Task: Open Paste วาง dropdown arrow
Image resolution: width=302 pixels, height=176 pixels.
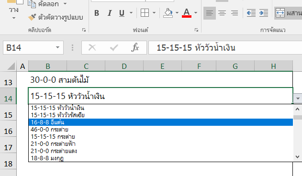Action: tap(14, 18)
